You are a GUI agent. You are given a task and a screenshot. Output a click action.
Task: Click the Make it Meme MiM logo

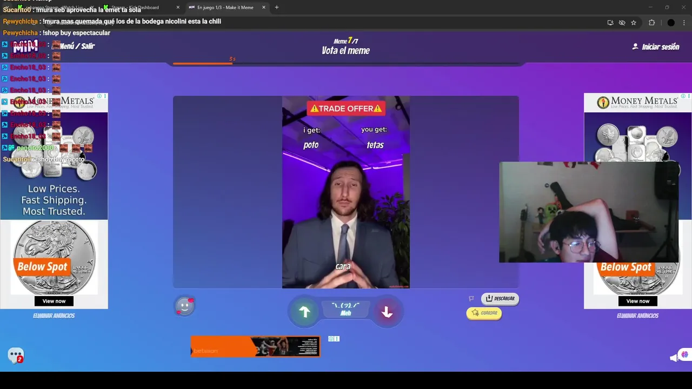25,46
